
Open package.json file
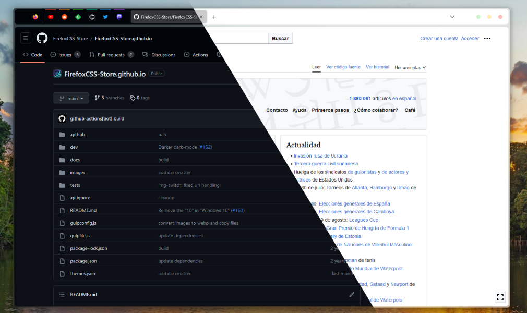83,261
